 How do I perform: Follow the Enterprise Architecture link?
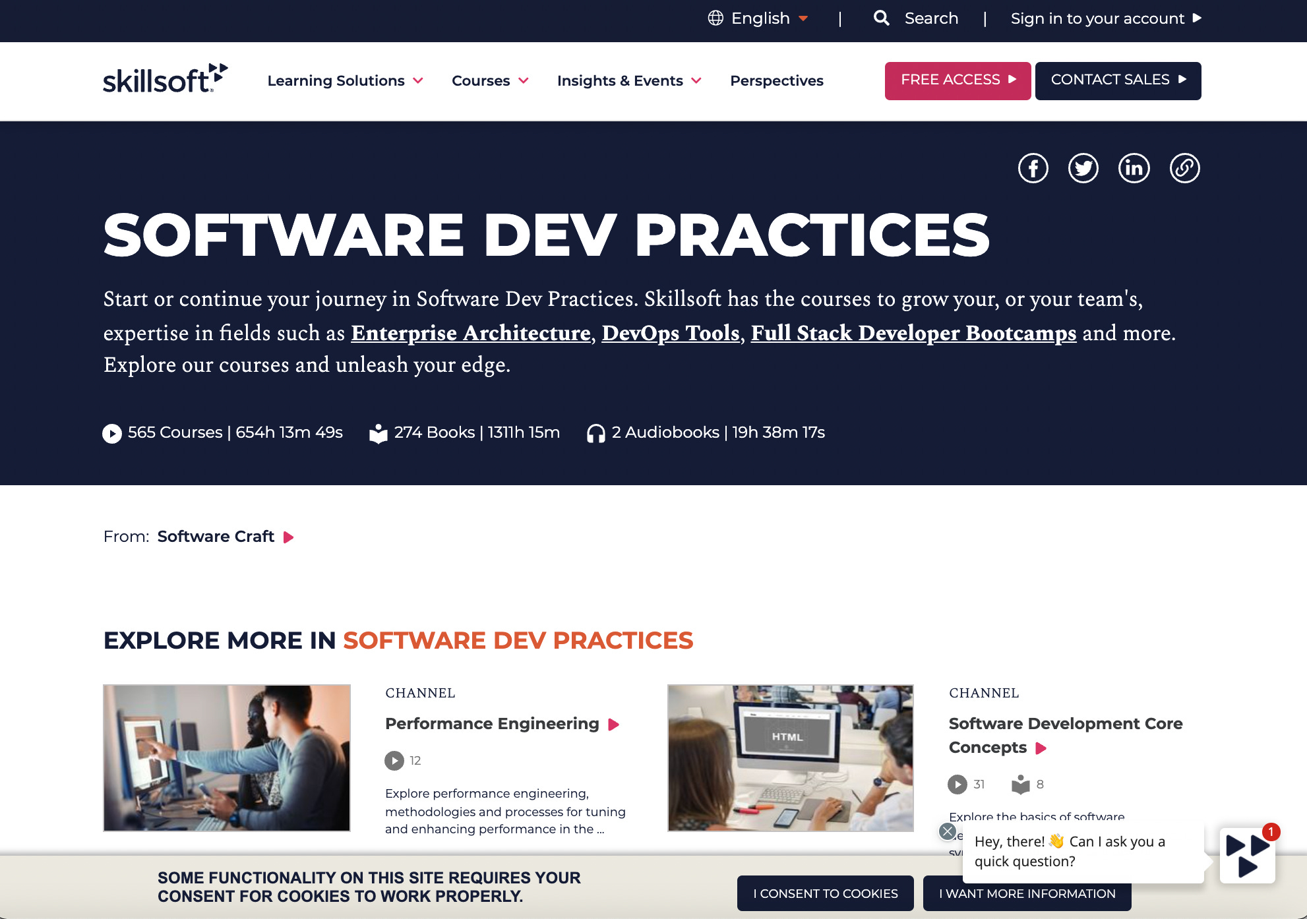(x=471, y=333)
